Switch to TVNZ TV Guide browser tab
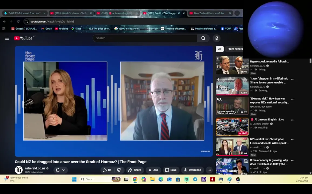Viewport: 312px width, 194px height. [x=25, y=13]
